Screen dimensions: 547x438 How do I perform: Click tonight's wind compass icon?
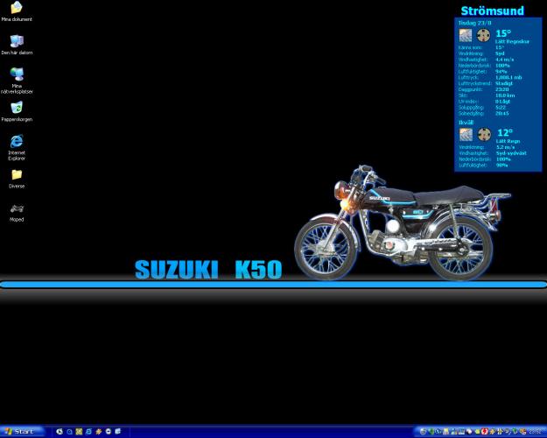click(484, 135)
